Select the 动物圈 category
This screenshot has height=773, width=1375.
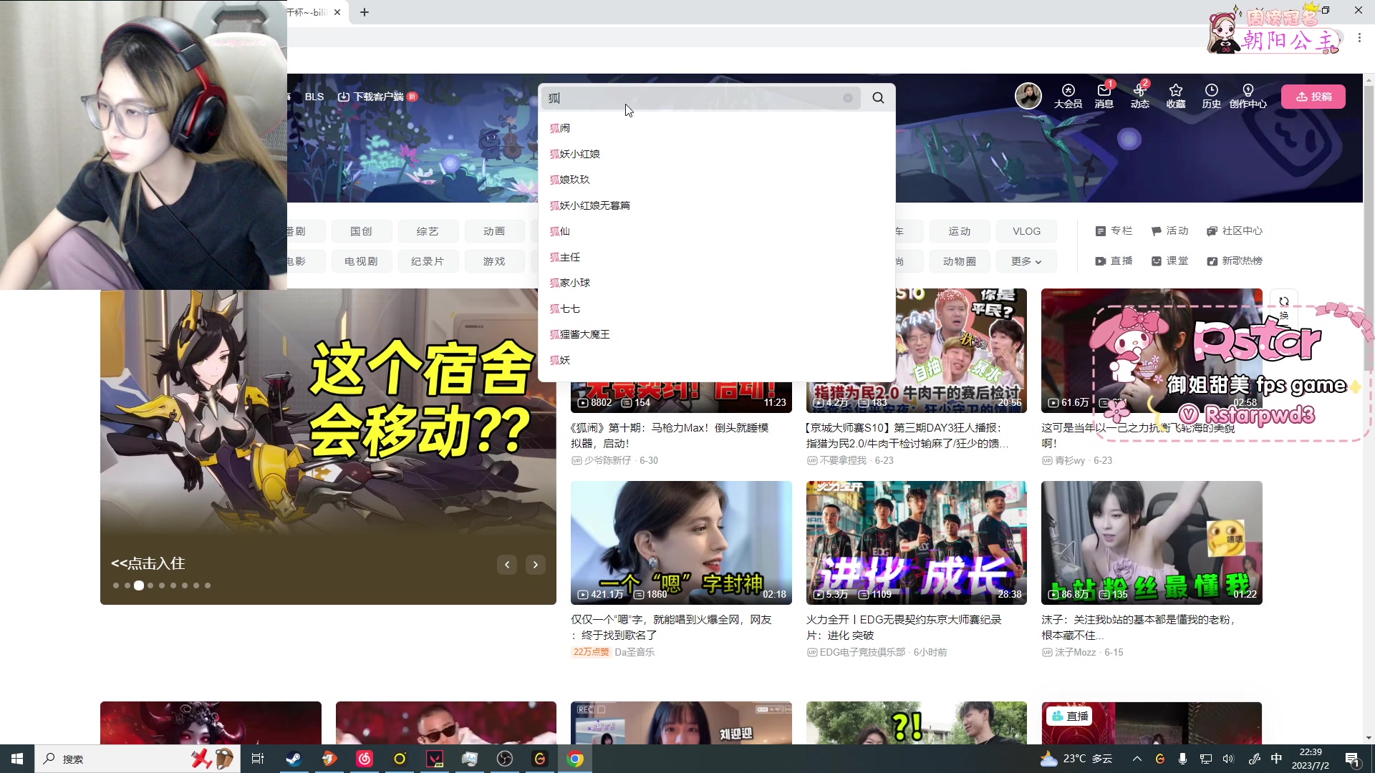[960, 261]
